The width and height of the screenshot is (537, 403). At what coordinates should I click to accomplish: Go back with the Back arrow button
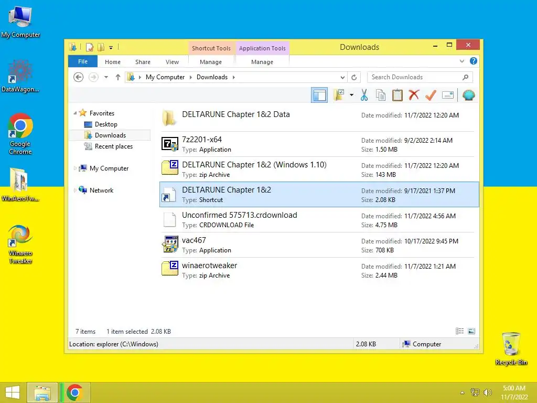79,77
